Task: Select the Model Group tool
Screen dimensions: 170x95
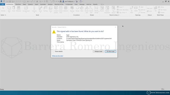Action: pos(96,10)
